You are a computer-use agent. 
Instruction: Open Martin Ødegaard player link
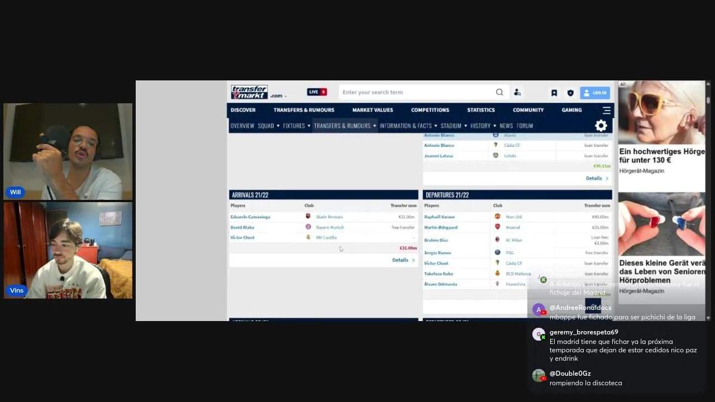coord(441,227)
